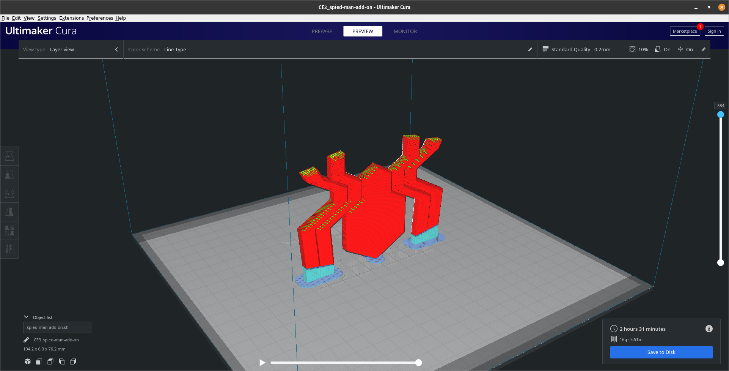Click the profile layers icon beside Standard Quality
The height and width of the screenshot is (371, 729).
point(545,49)
